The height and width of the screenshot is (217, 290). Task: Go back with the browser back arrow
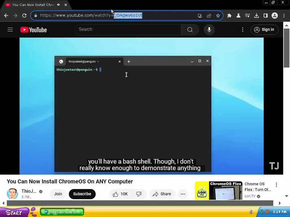pyautogui.click(x=6, y=16)
